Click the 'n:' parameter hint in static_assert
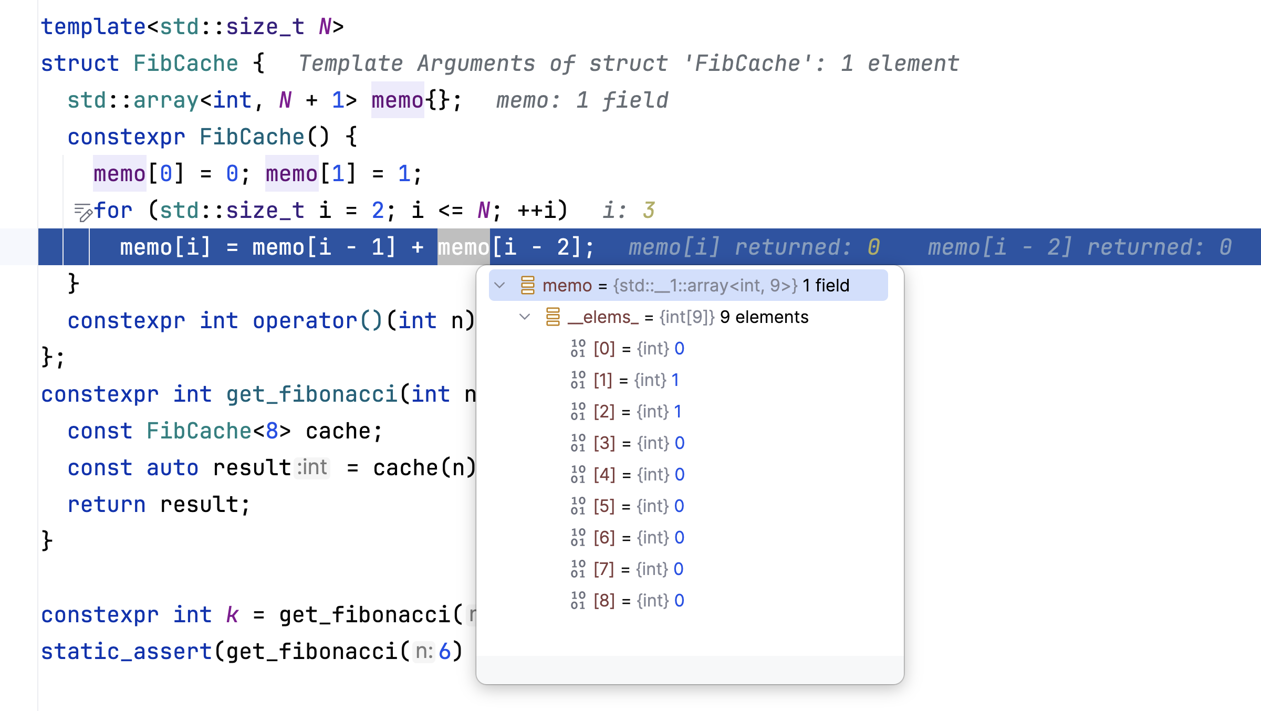 (x=423, y=652)
